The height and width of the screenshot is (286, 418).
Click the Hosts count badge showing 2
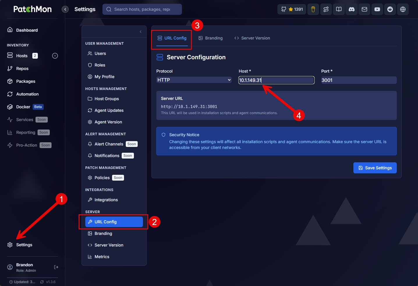35,56
